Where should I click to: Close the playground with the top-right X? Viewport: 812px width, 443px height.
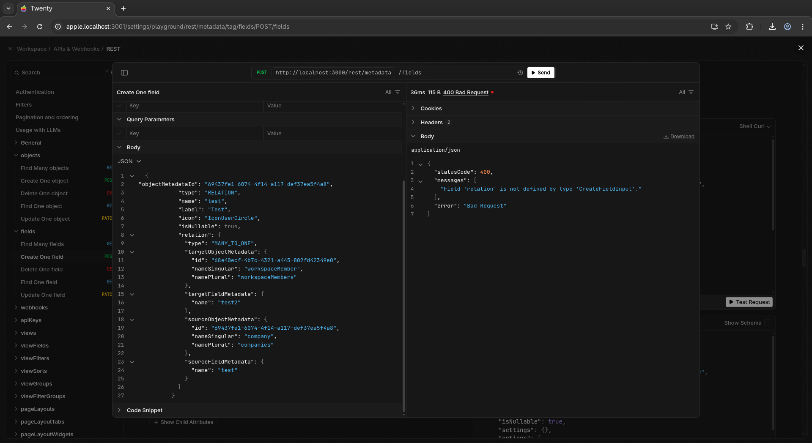(x=801, y=48)
